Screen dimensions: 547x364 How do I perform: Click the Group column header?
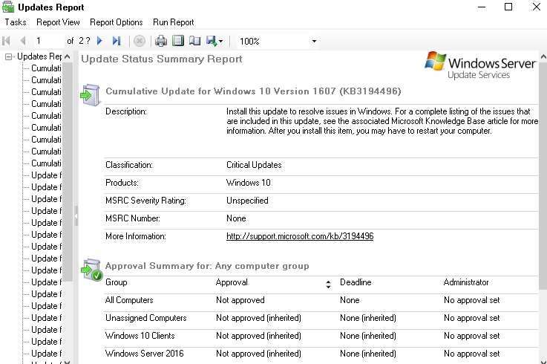pos(117,282)
